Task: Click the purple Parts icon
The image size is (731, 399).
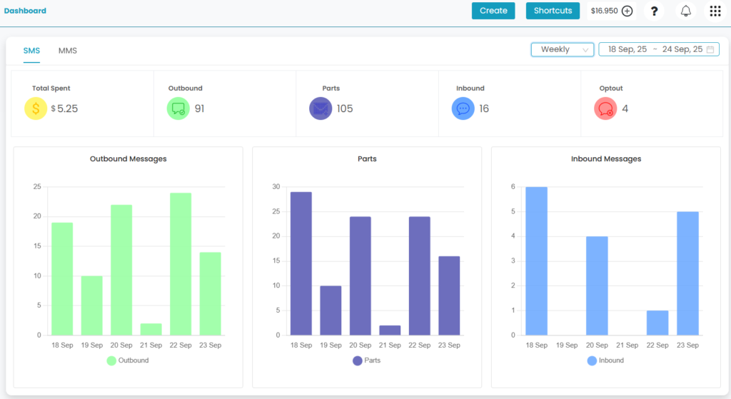Action: tap(321, 108)
